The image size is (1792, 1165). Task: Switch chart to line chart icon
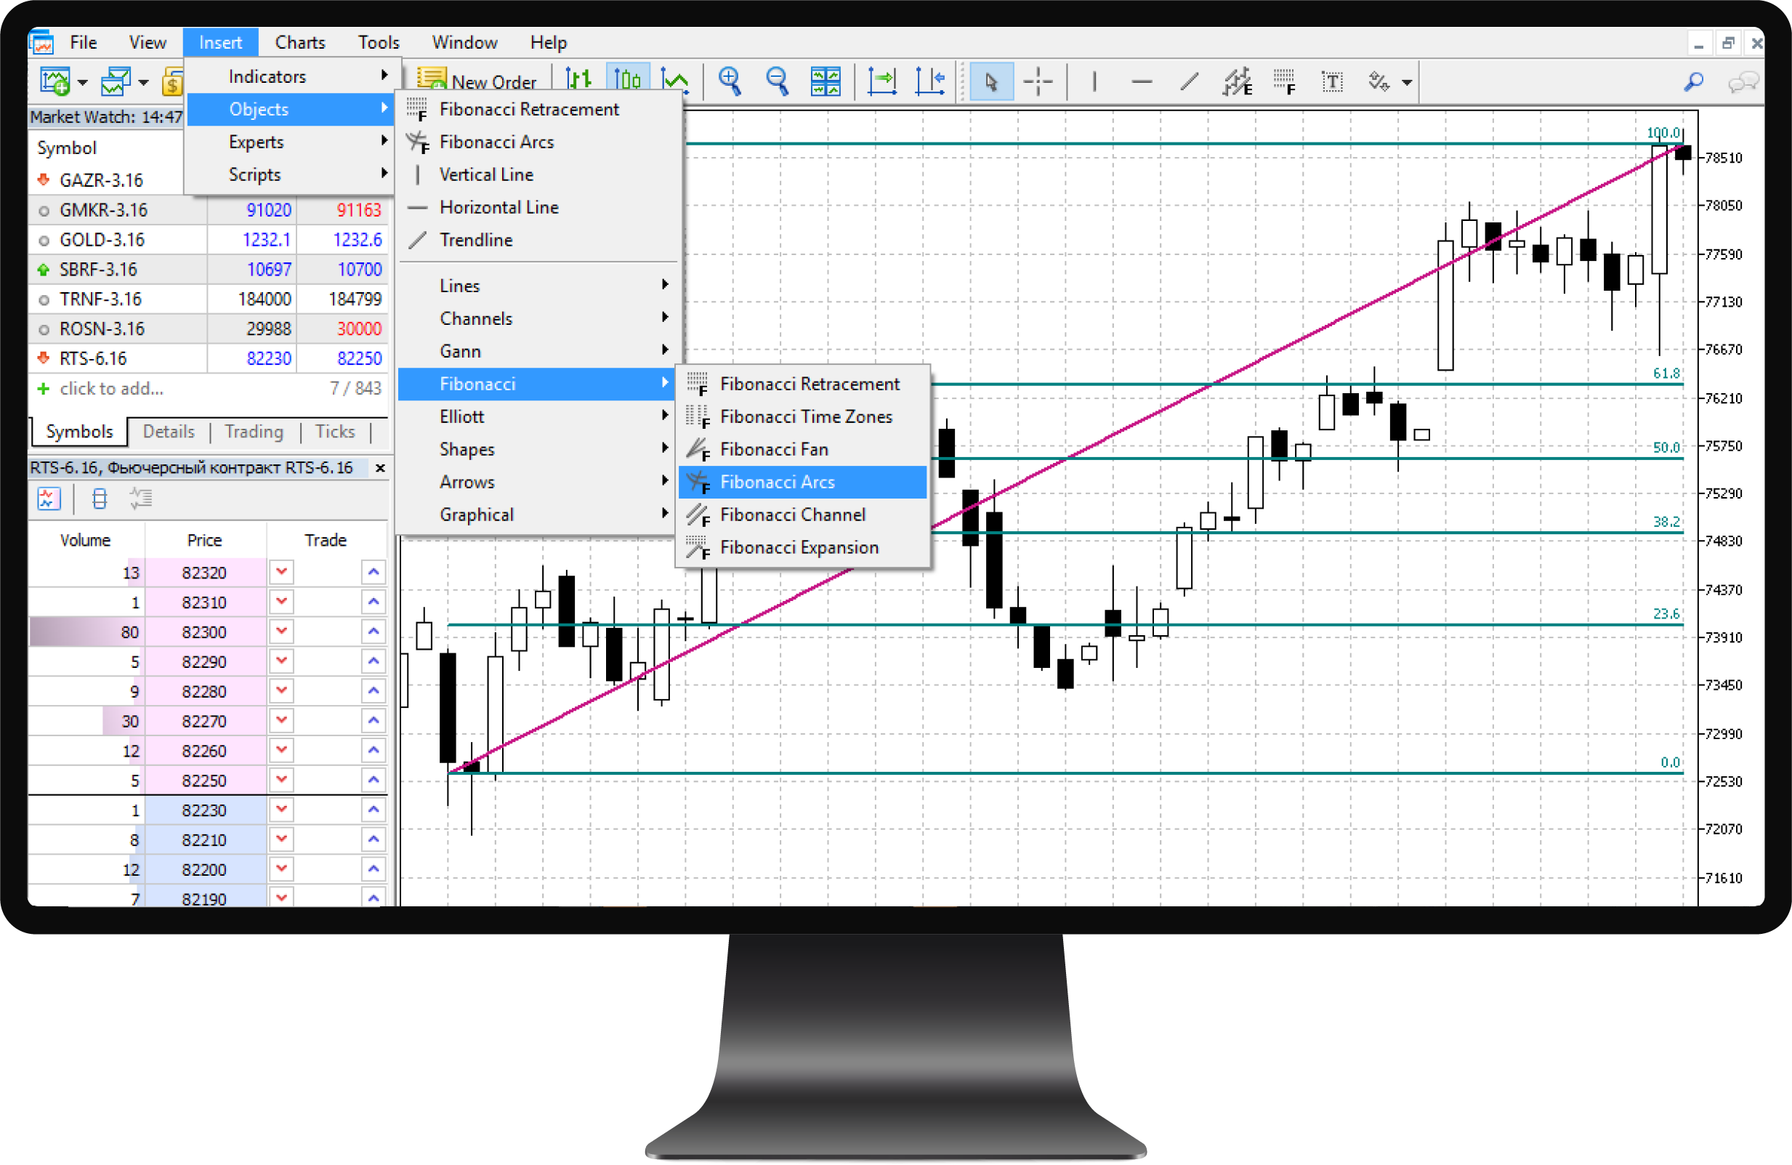674,80
